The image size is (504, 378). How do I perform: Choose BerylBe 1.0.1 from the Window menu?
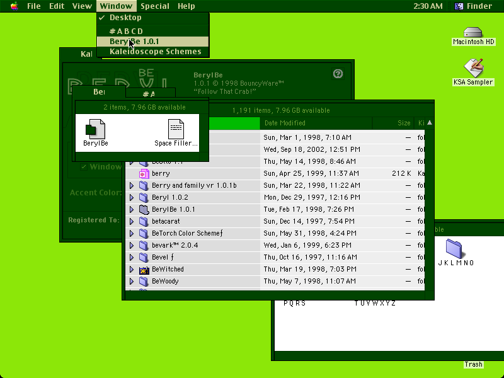152,42
